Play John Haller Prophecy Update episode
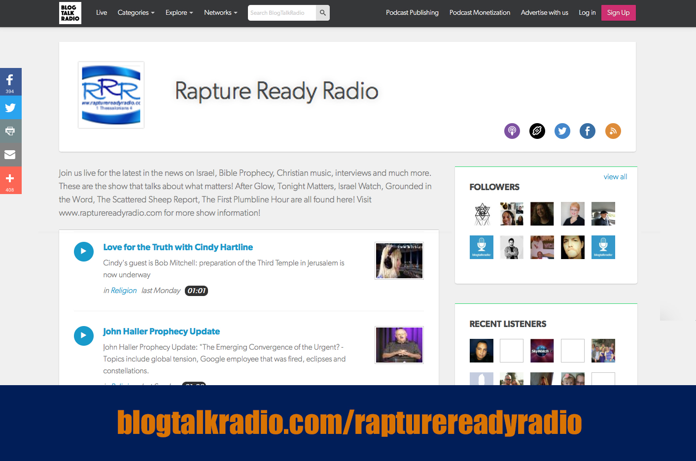696x461 pixels. [84, 336]
